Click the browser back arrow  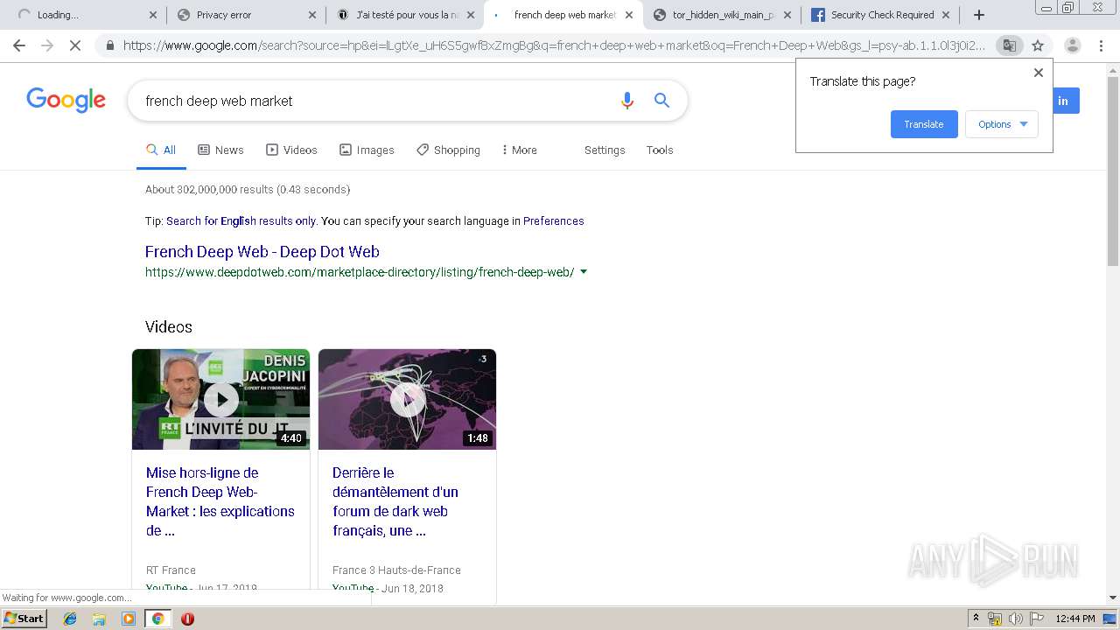[19, 45]
